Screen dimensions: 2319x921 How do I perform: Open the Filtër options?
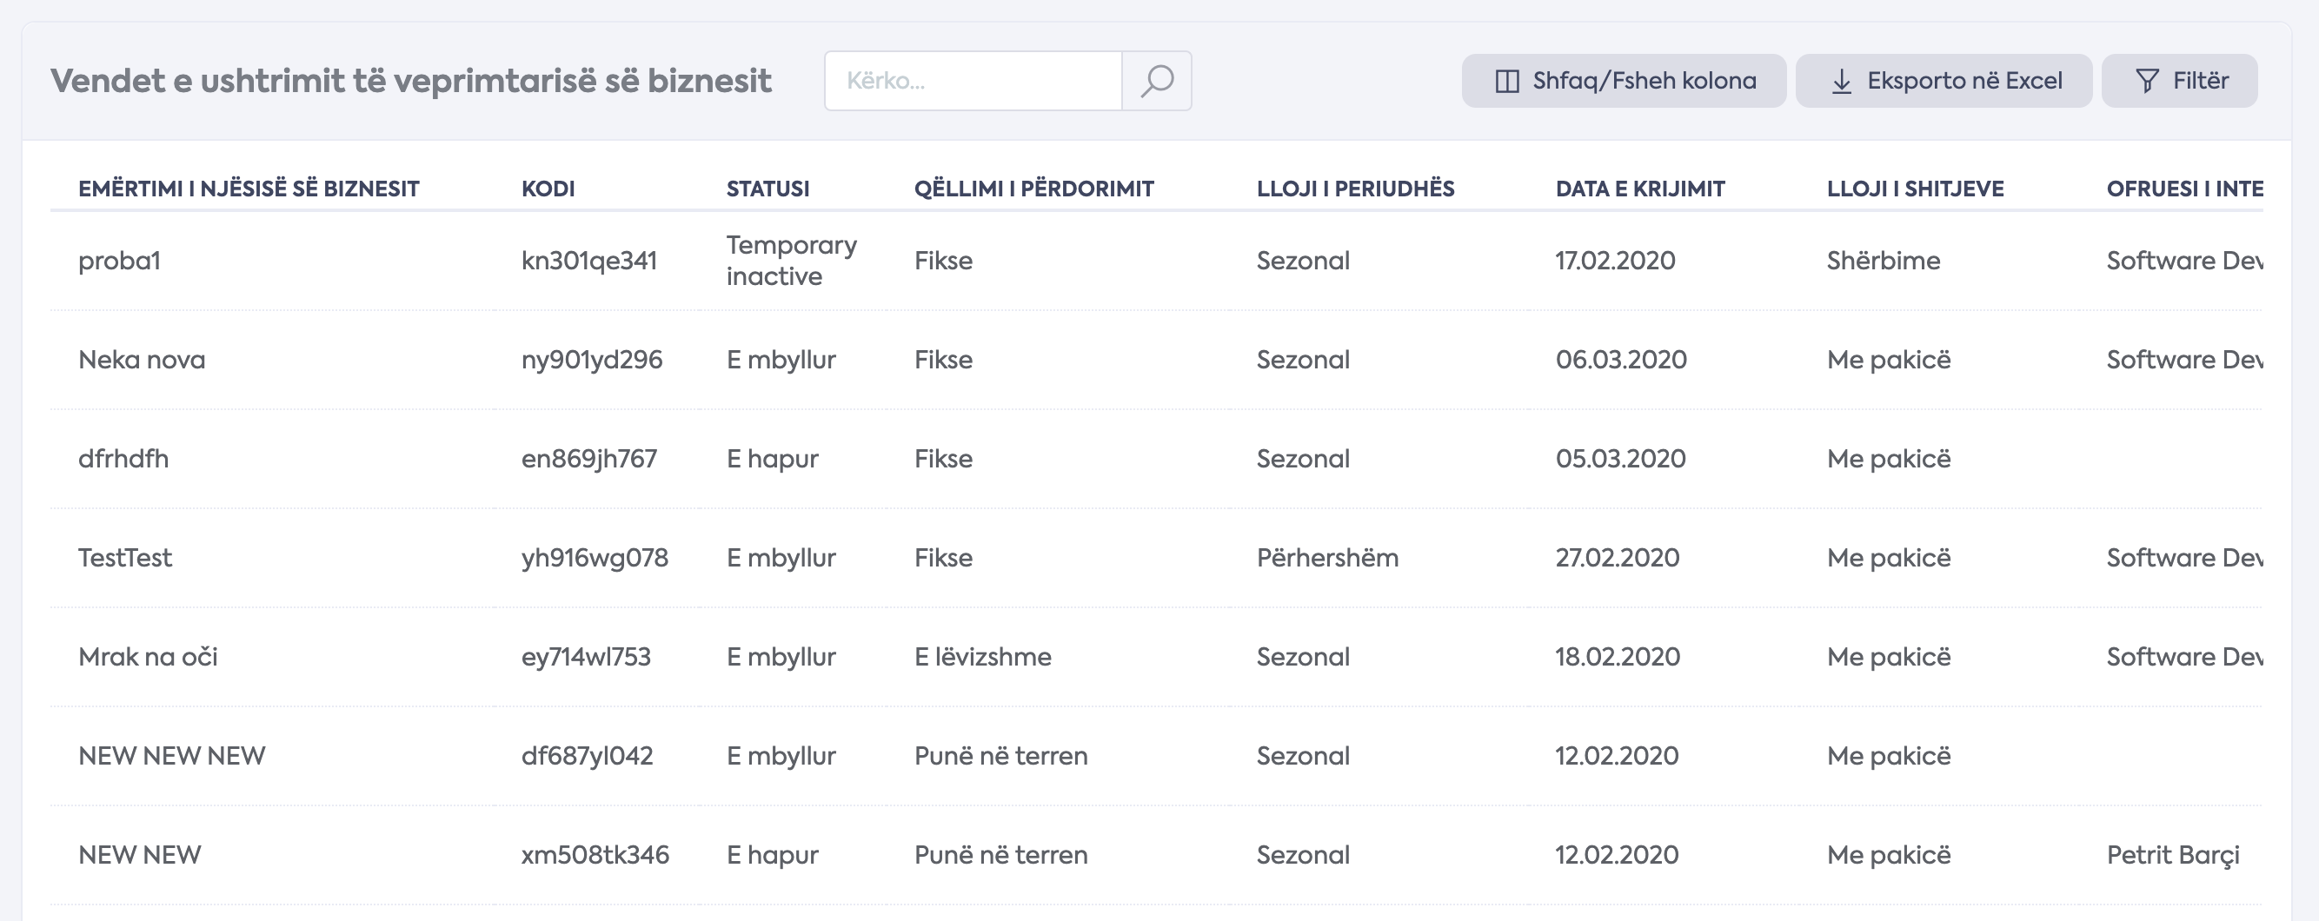tap(2179, 81)
